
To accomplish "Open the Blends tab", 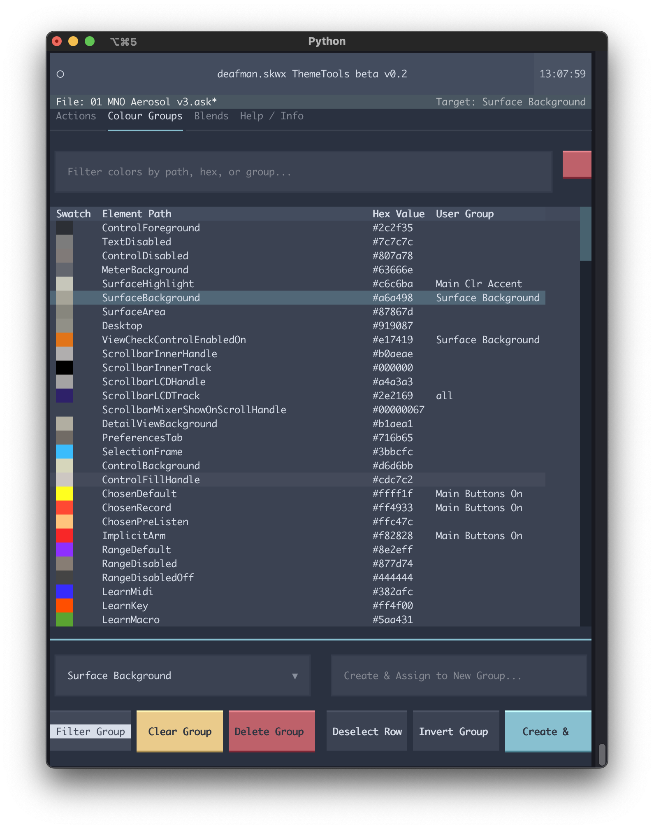I will coord(211,116).
